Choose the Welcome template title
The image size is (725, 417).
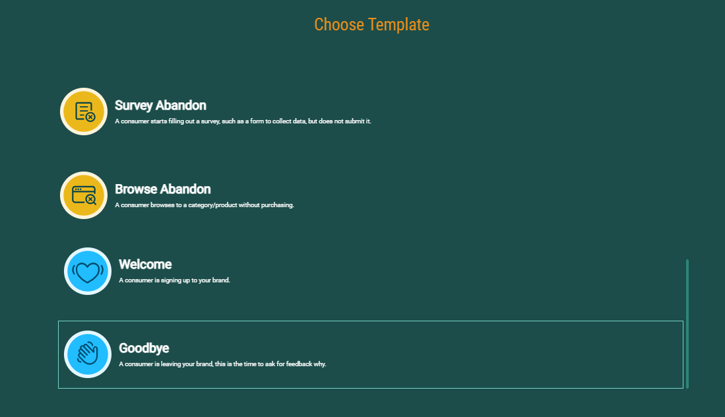[145, 265]
